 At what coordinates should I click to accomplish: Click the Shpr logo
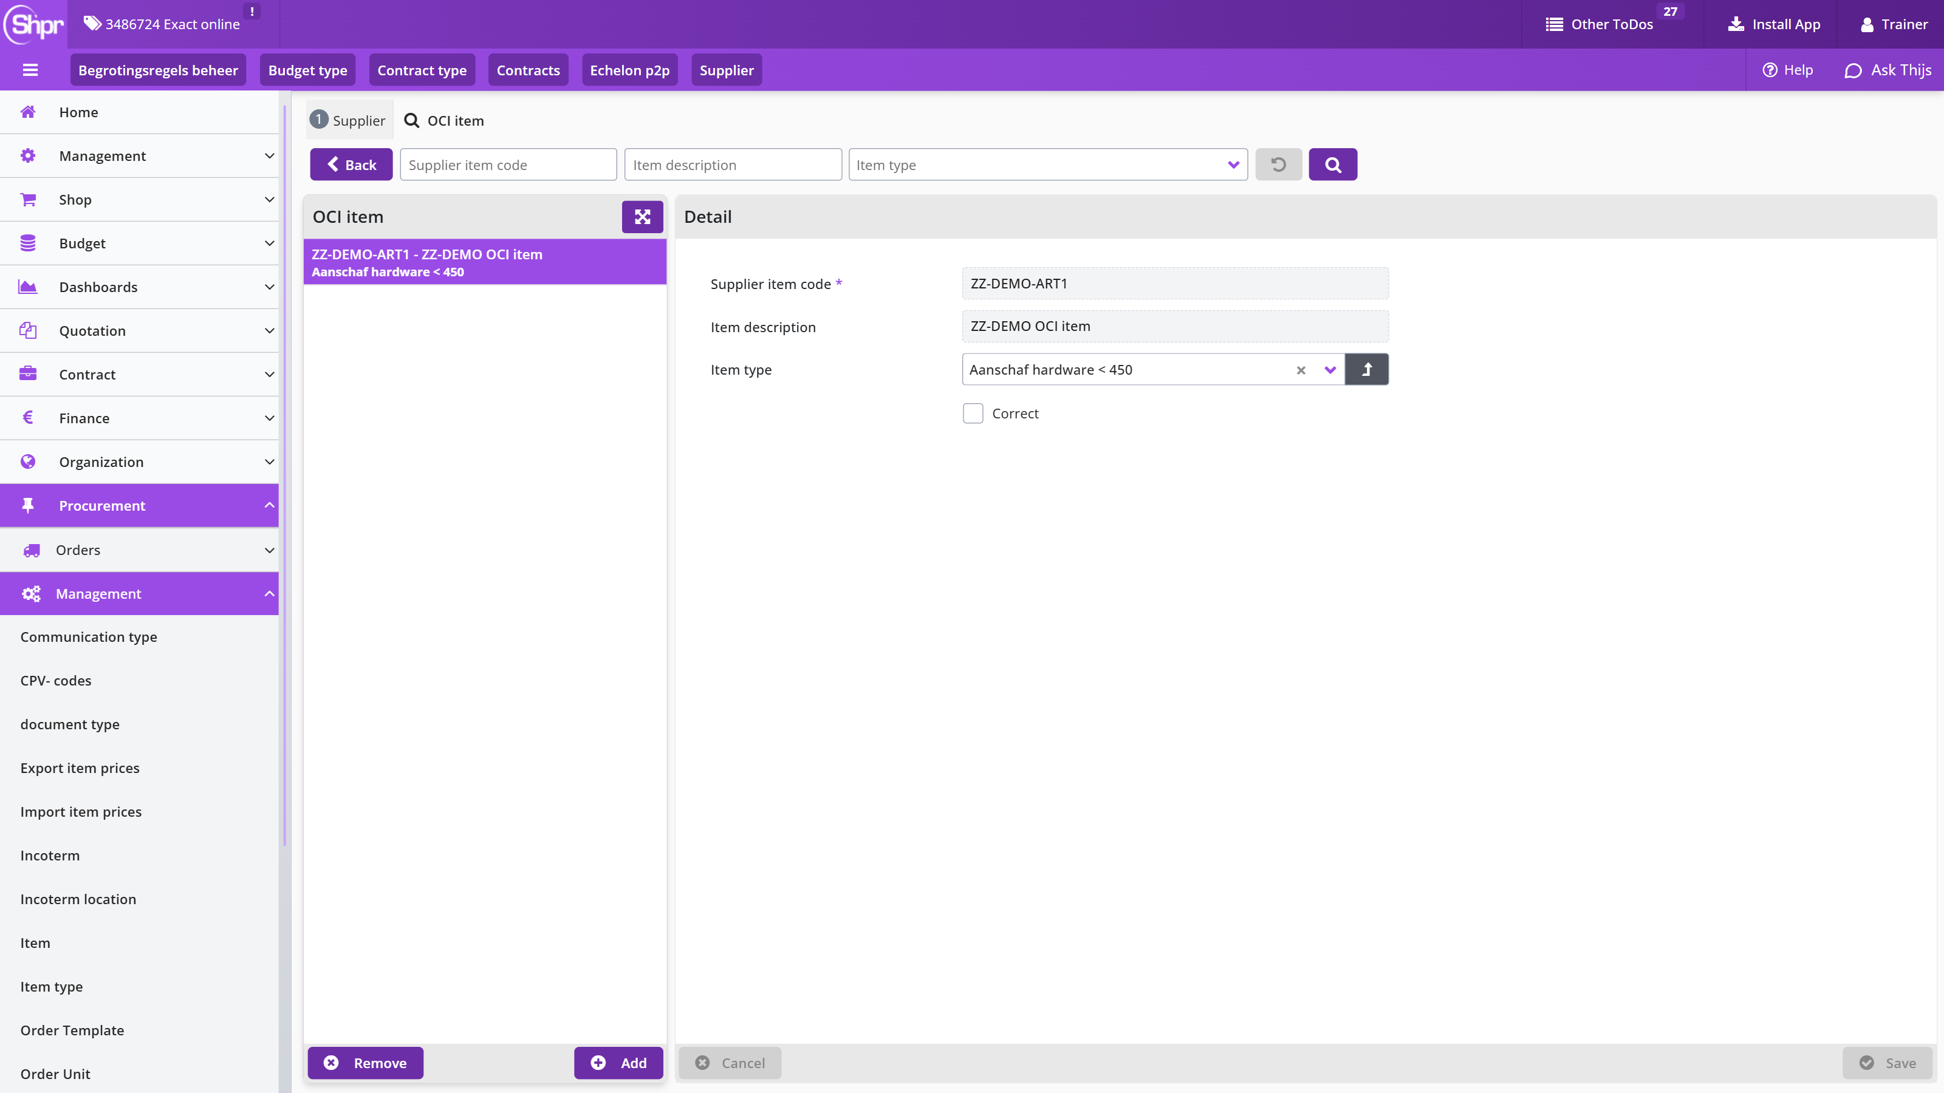[x=34, y=24]
